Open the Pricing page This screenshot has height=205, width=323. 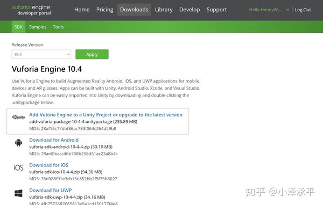pos(104,10)
